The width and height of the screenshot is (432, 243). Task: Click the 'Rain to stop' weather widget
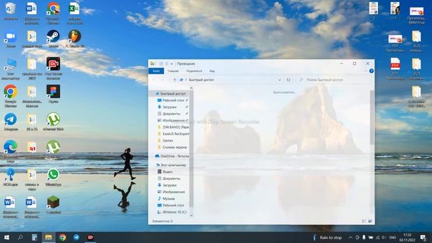point(328,237)
